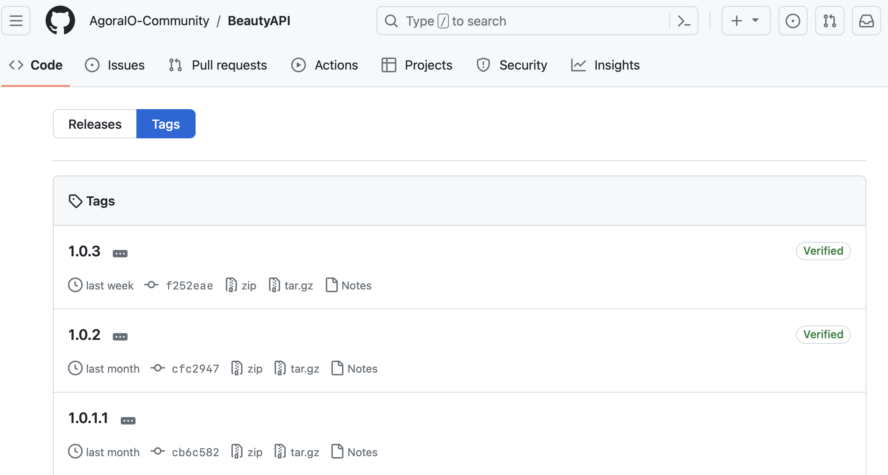Viewport: 888px width, 475px height.
Task: Open the Security tab
Action: tap(512, 65)
